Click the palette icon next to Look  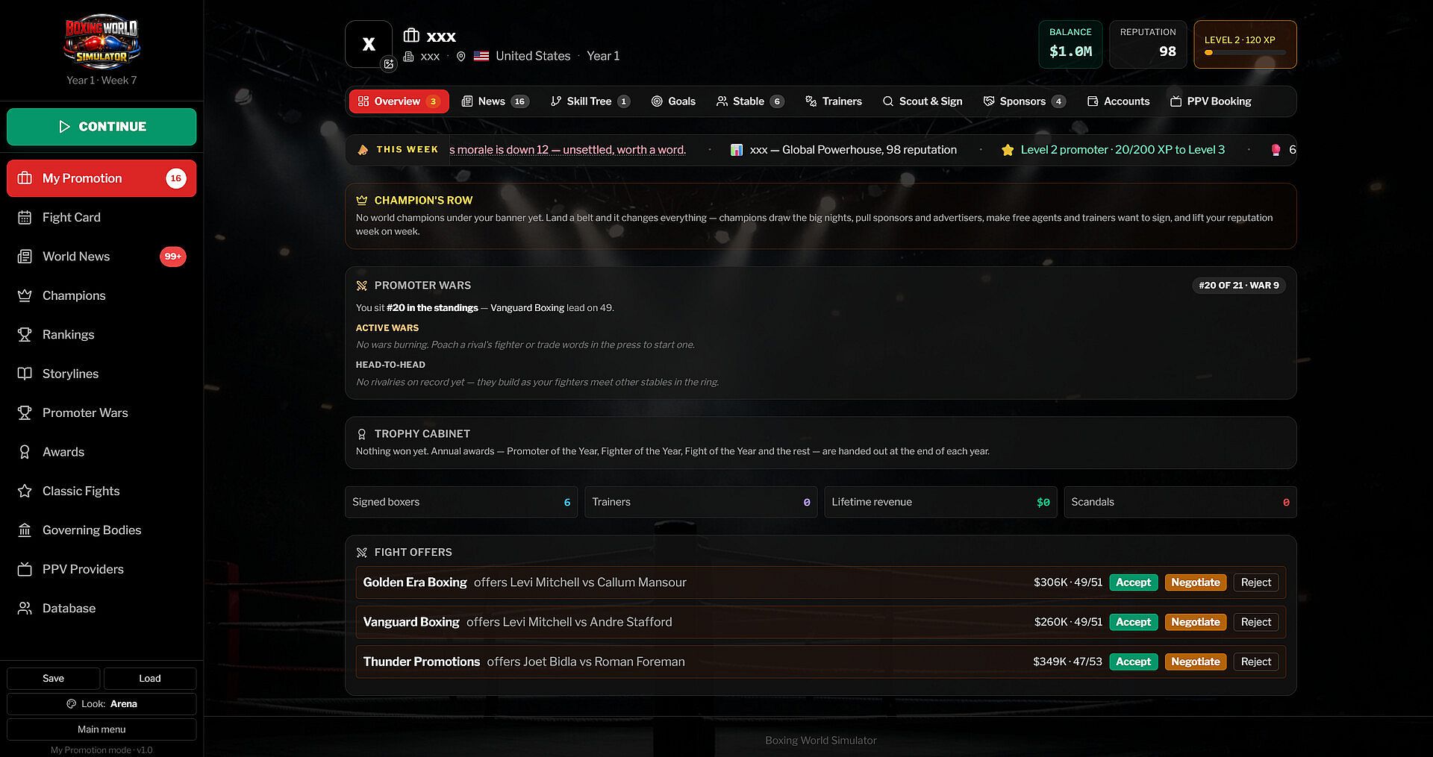[72, 704]
